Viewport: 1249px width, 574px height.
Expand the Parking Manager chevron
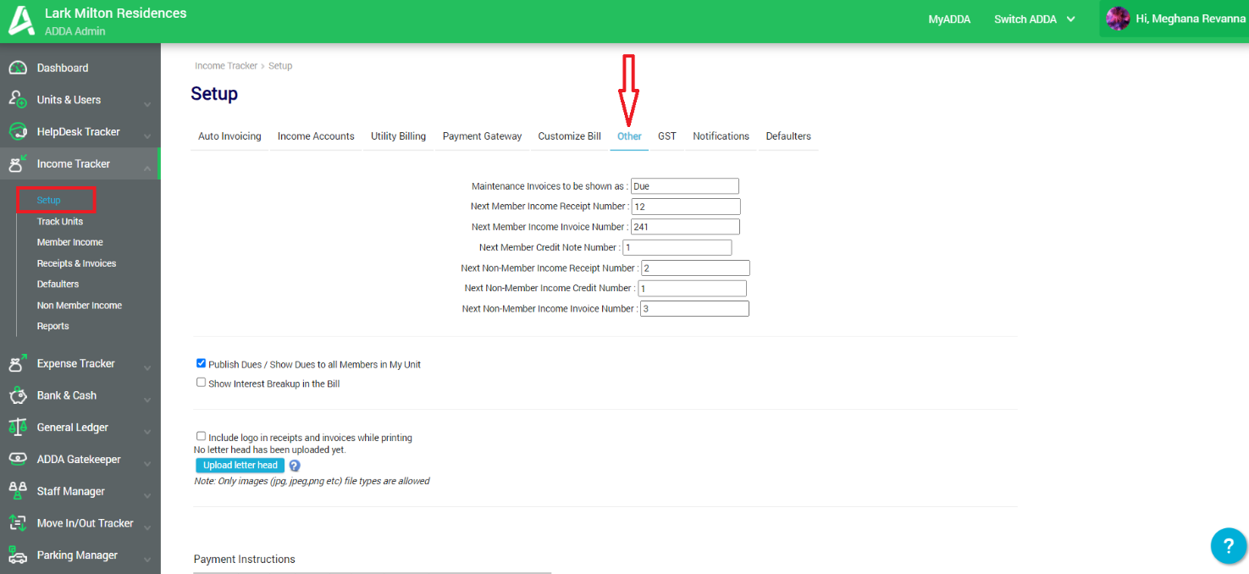(147, 560)
